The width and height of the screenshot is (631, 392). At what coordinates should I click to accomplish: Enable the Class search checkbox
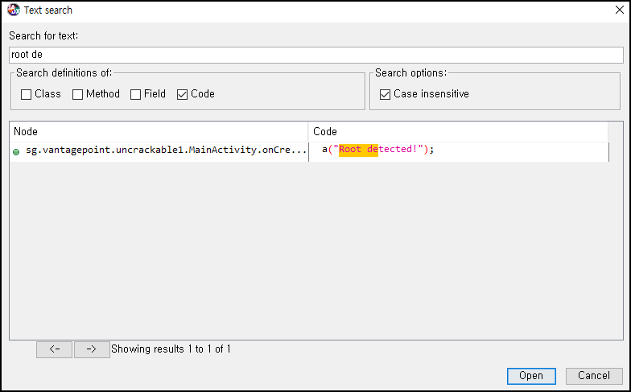click(26, 95)
